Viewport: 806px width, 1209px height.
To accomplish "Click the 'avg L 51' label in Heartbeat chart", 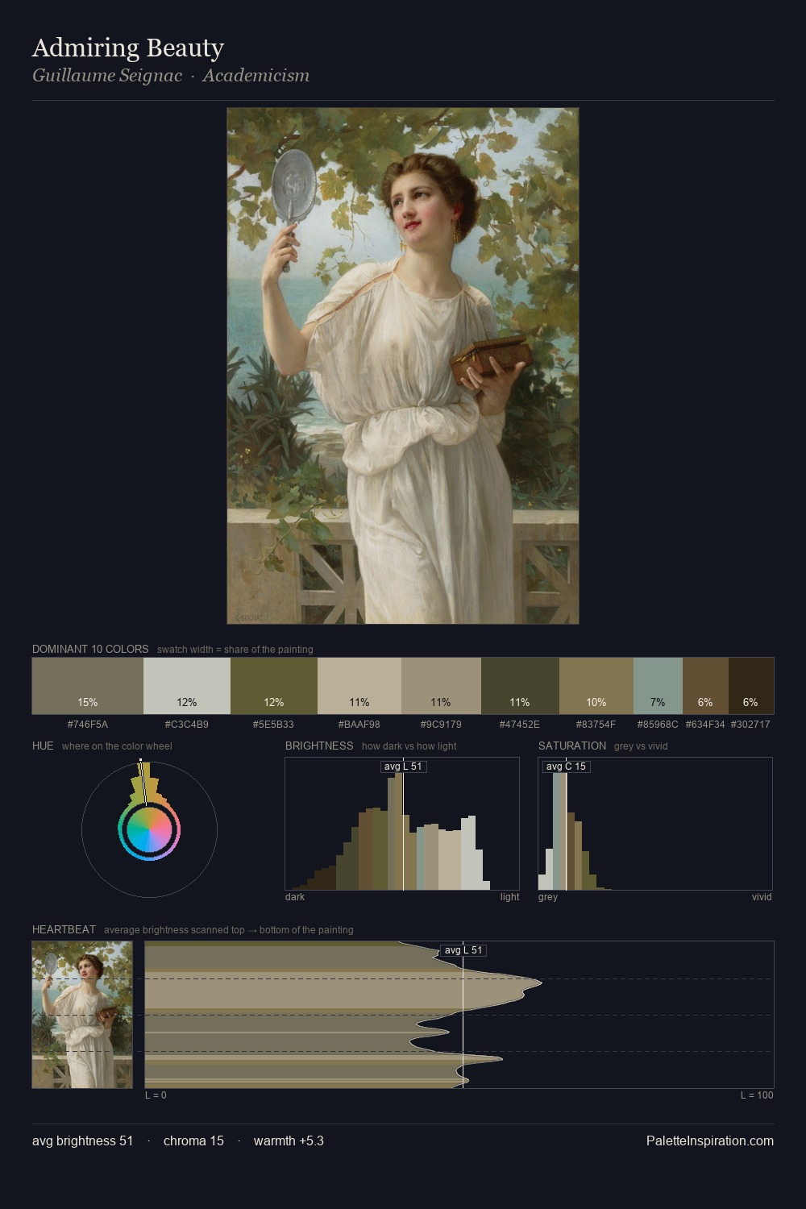I will [x=463, y=950].
